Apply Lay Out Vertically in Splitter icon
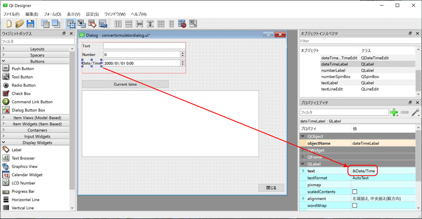The height and width of the screenshot is (219, 422). click(150, 24)
